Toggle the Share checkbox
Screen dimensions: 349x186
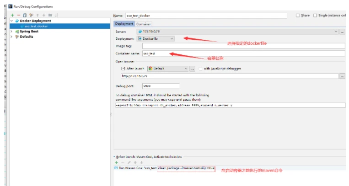pyautogui.click(x=298, y=16)
